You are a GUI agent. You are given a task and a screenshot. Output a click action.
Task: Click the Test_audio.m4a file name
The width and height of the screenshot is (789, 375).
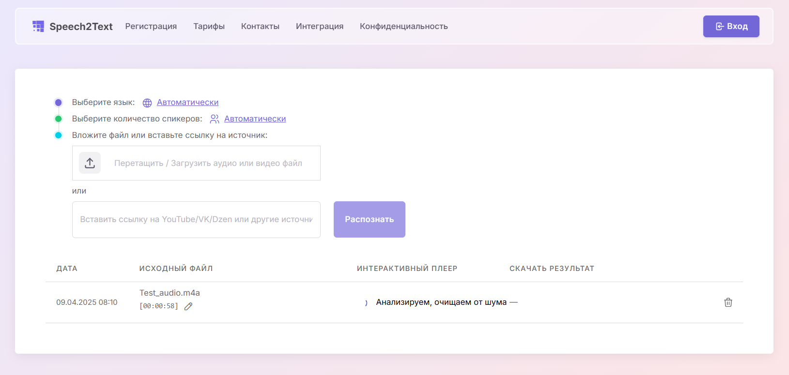click(170, 293)
